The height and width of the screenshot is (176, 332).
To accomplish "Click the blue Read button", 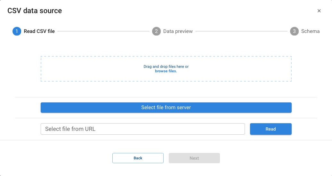I will pos(271,129).
